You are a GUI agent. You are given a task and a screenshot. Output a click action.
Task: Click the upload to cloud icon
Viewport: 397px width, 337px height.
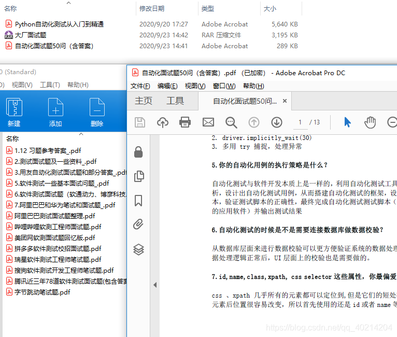(163, 122)
